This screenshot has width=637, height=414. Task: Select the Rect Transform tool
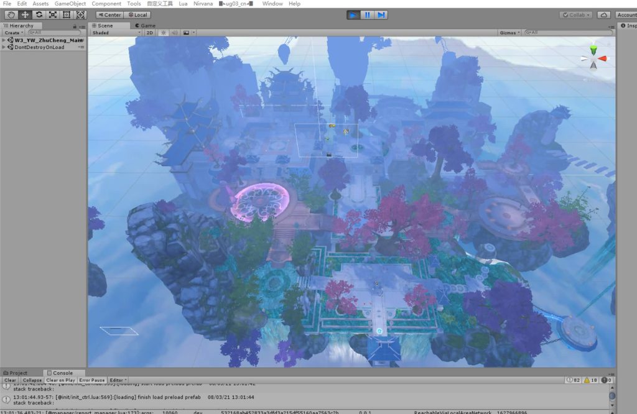[x=66, y=14]
